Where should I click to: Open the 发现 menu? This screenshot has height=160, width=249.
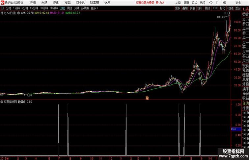pyautogui.click(x=67, y=3)
